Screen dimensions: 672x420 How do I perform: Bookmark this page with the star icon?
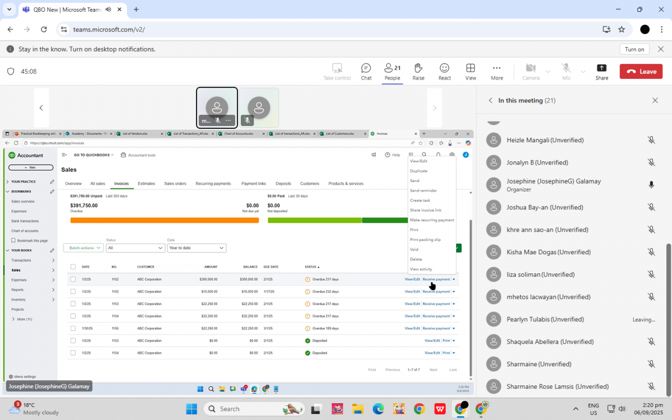coord(622,29)
